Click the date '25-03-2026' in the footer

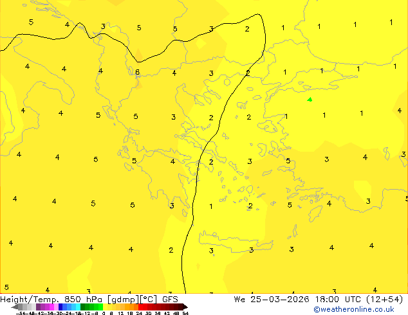pyautogui.click(x=280, y=300)
